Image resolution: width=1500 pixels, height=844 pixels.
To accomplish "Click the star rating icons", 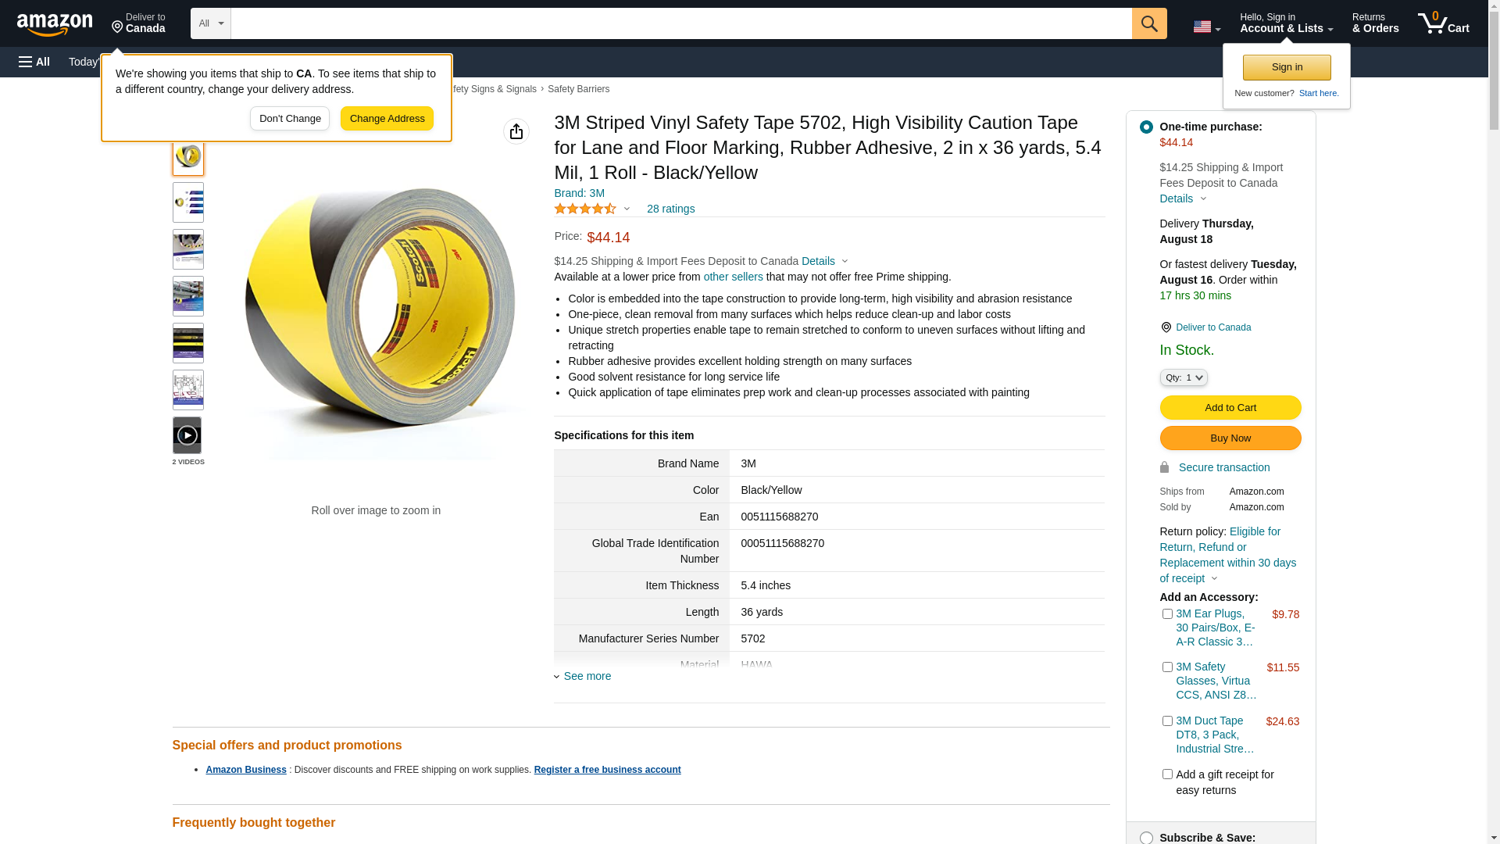I will point(585,209).
